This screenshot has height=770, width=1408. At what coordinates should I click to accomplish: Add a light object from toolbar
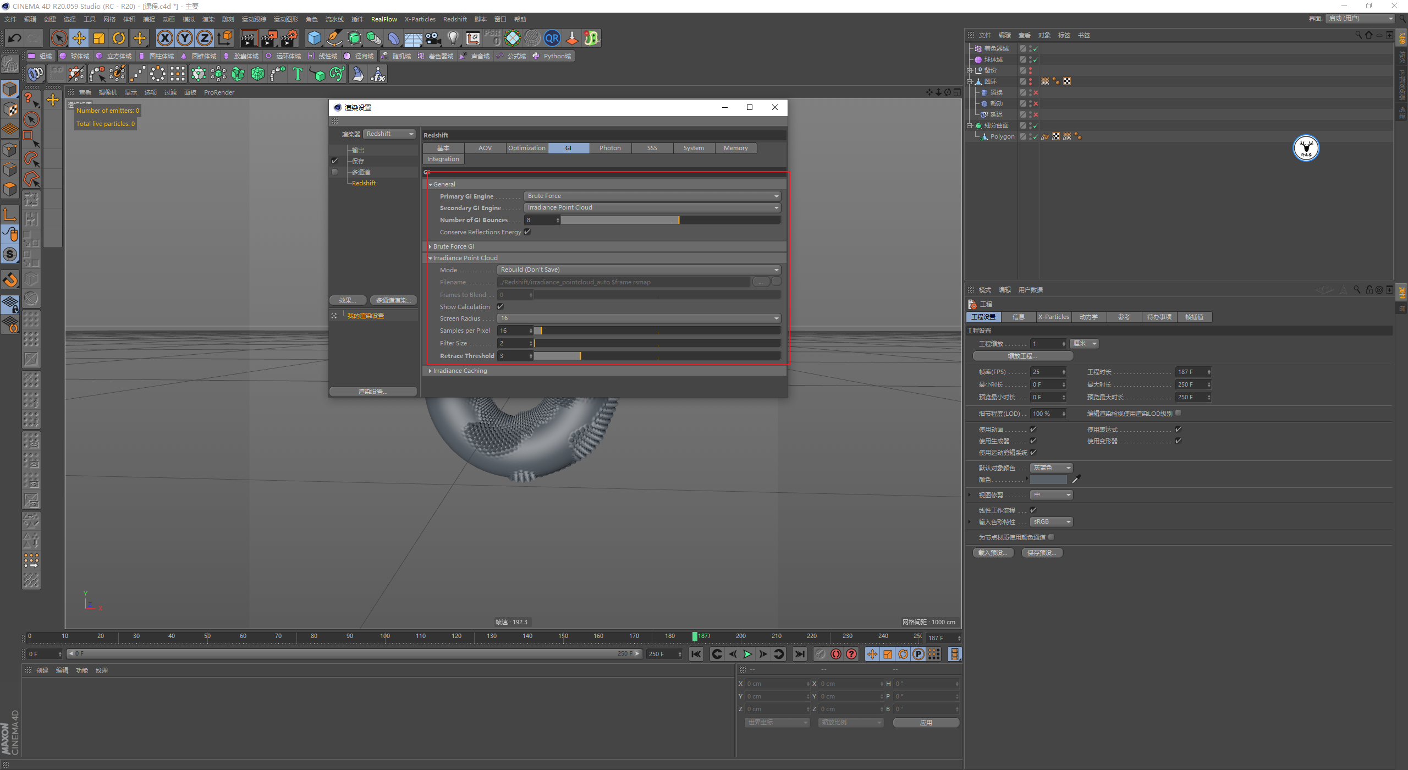(x=453, y=38)
